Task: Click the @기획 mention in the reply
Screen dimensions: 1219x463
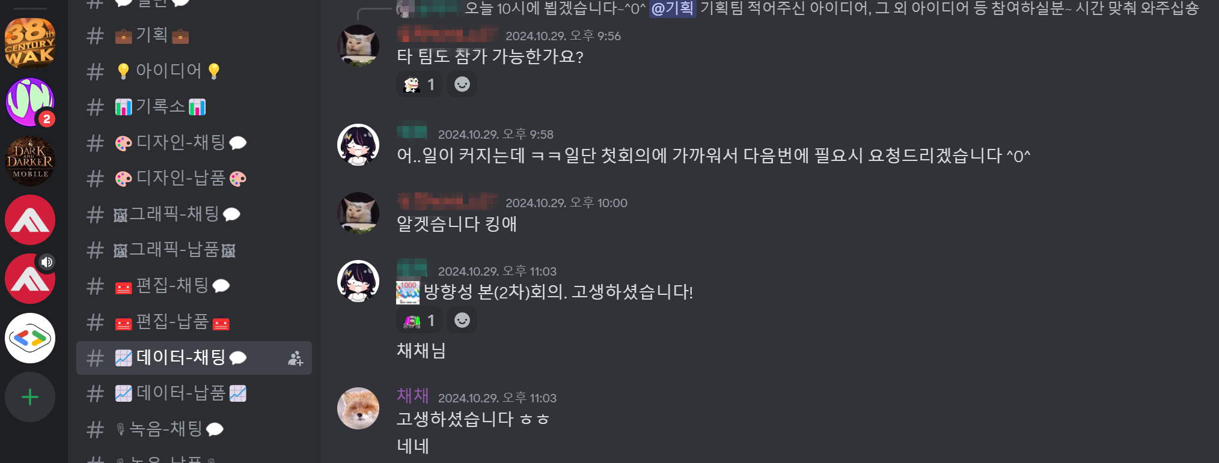Action: point(673,8)
